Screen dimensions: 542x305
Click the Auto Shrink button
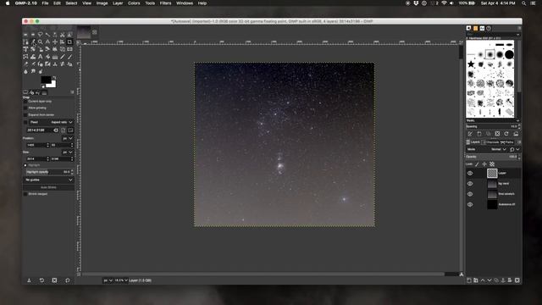tap(49, 187)
